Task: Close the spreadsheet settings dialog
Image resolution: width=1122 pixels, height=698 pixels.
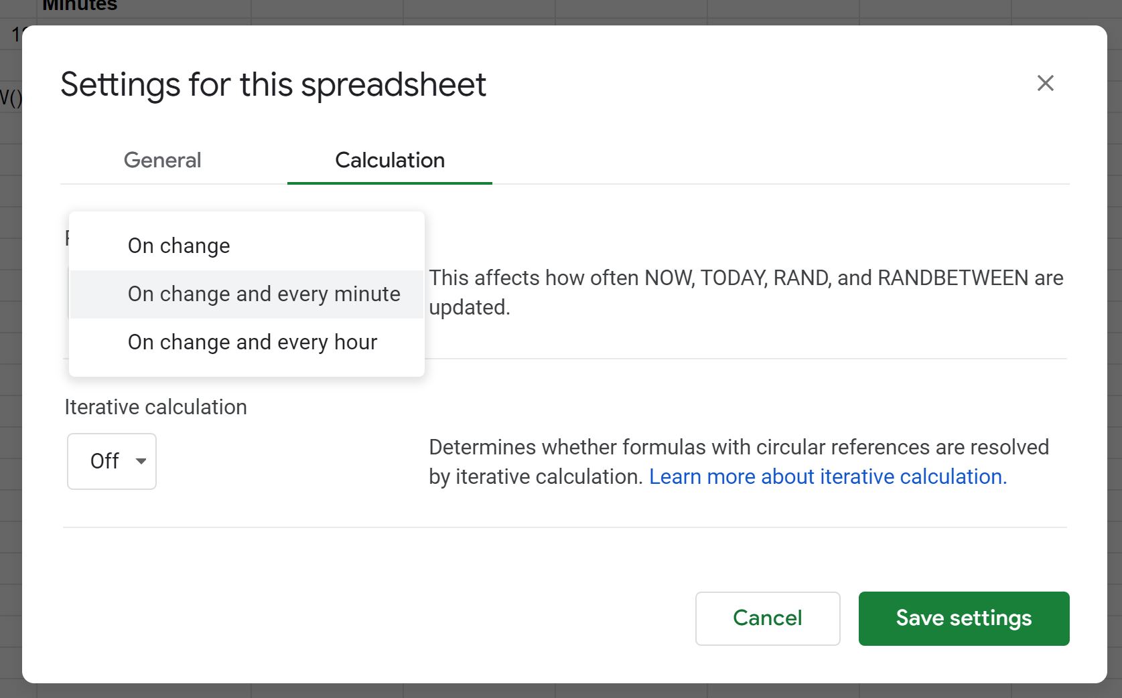Action: click(x=1045, y=83)
